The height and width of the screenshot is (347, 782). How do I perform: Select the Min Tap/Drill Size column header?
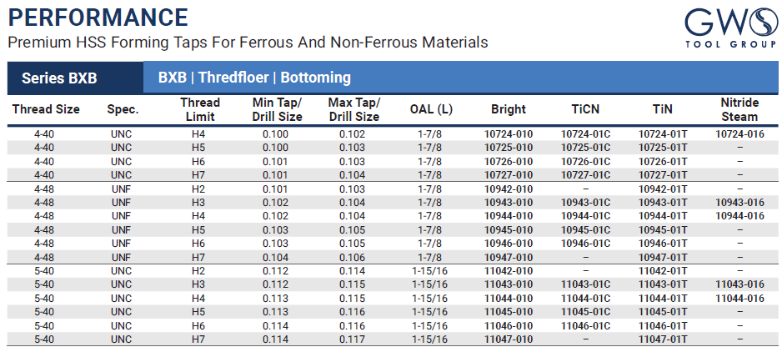(277, 109)
